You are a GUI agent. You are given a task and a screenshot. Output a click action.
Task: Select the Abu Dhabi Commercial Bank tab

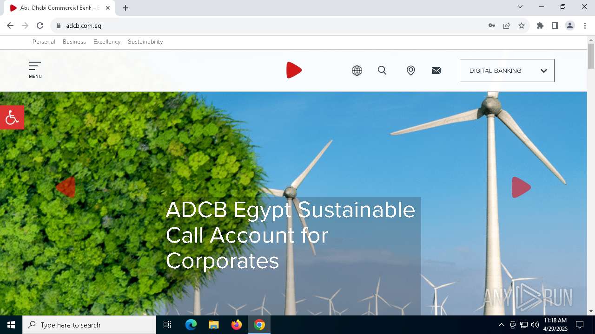[59, 8]
